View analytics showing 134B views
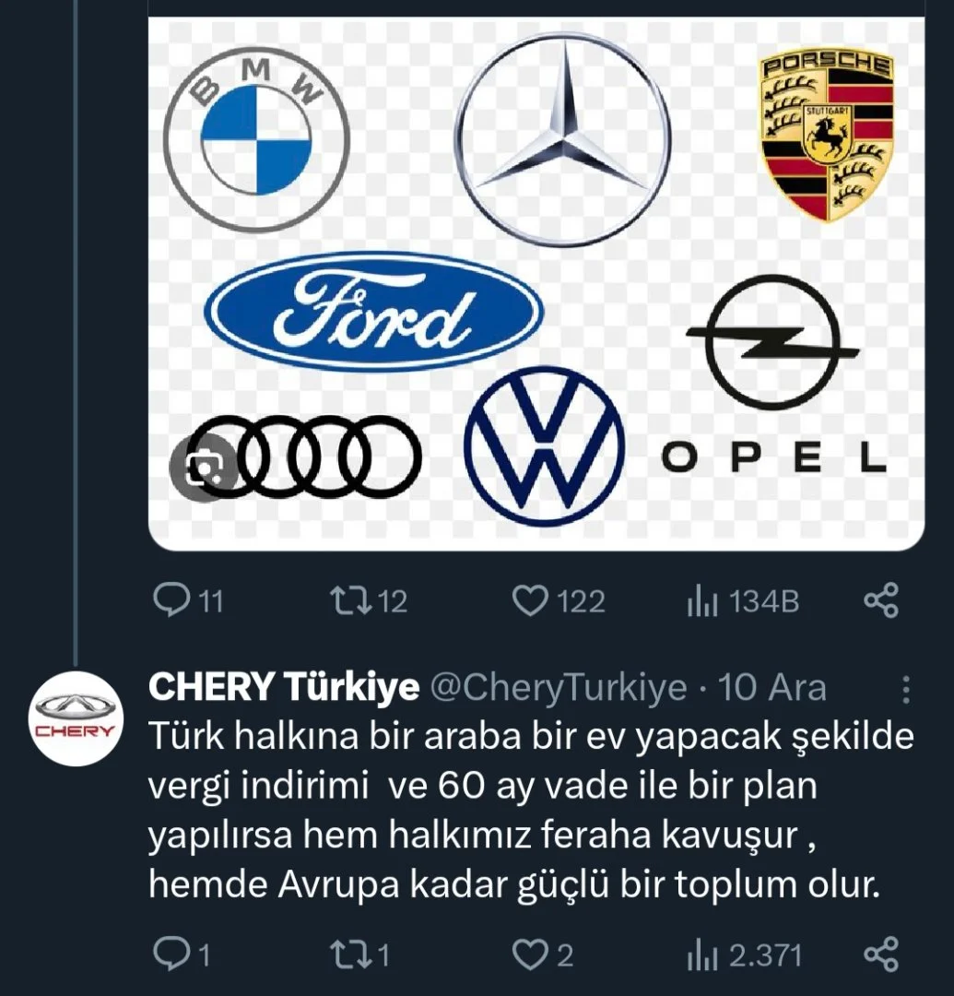954x996 pixels. tap(743, 601)
